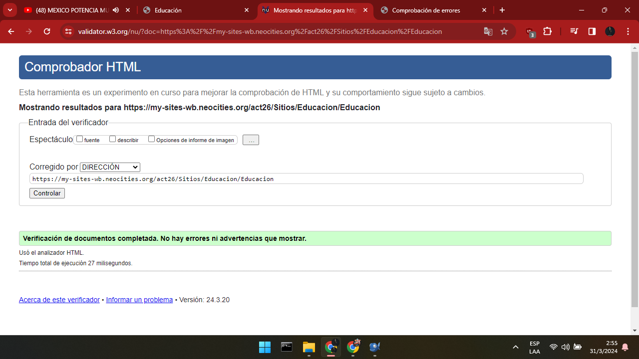The width and height of the screenshot is (639, 359).
Task: Click the 'Controlar' button
Action: pyautogui.click(x=47, y=193)
